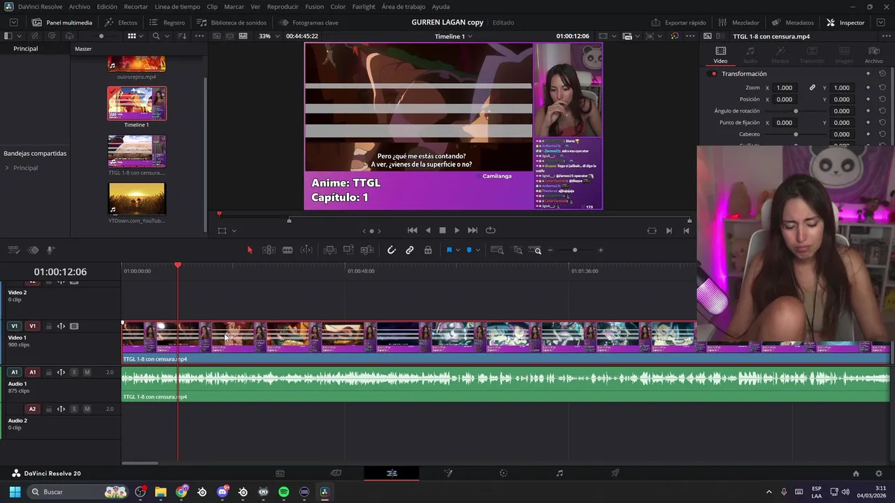Viewport: 895px width, 503px height.
Task: Click the Replace clip edit icon
Action: tap(366, 250)
